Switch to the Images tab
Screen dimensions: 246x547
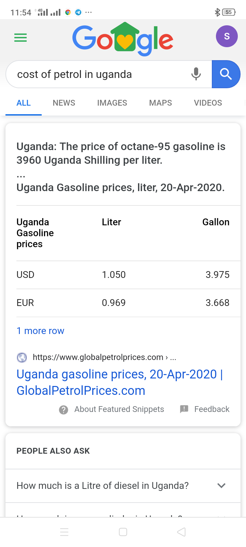pyautogui.click(x=112, y=103)
